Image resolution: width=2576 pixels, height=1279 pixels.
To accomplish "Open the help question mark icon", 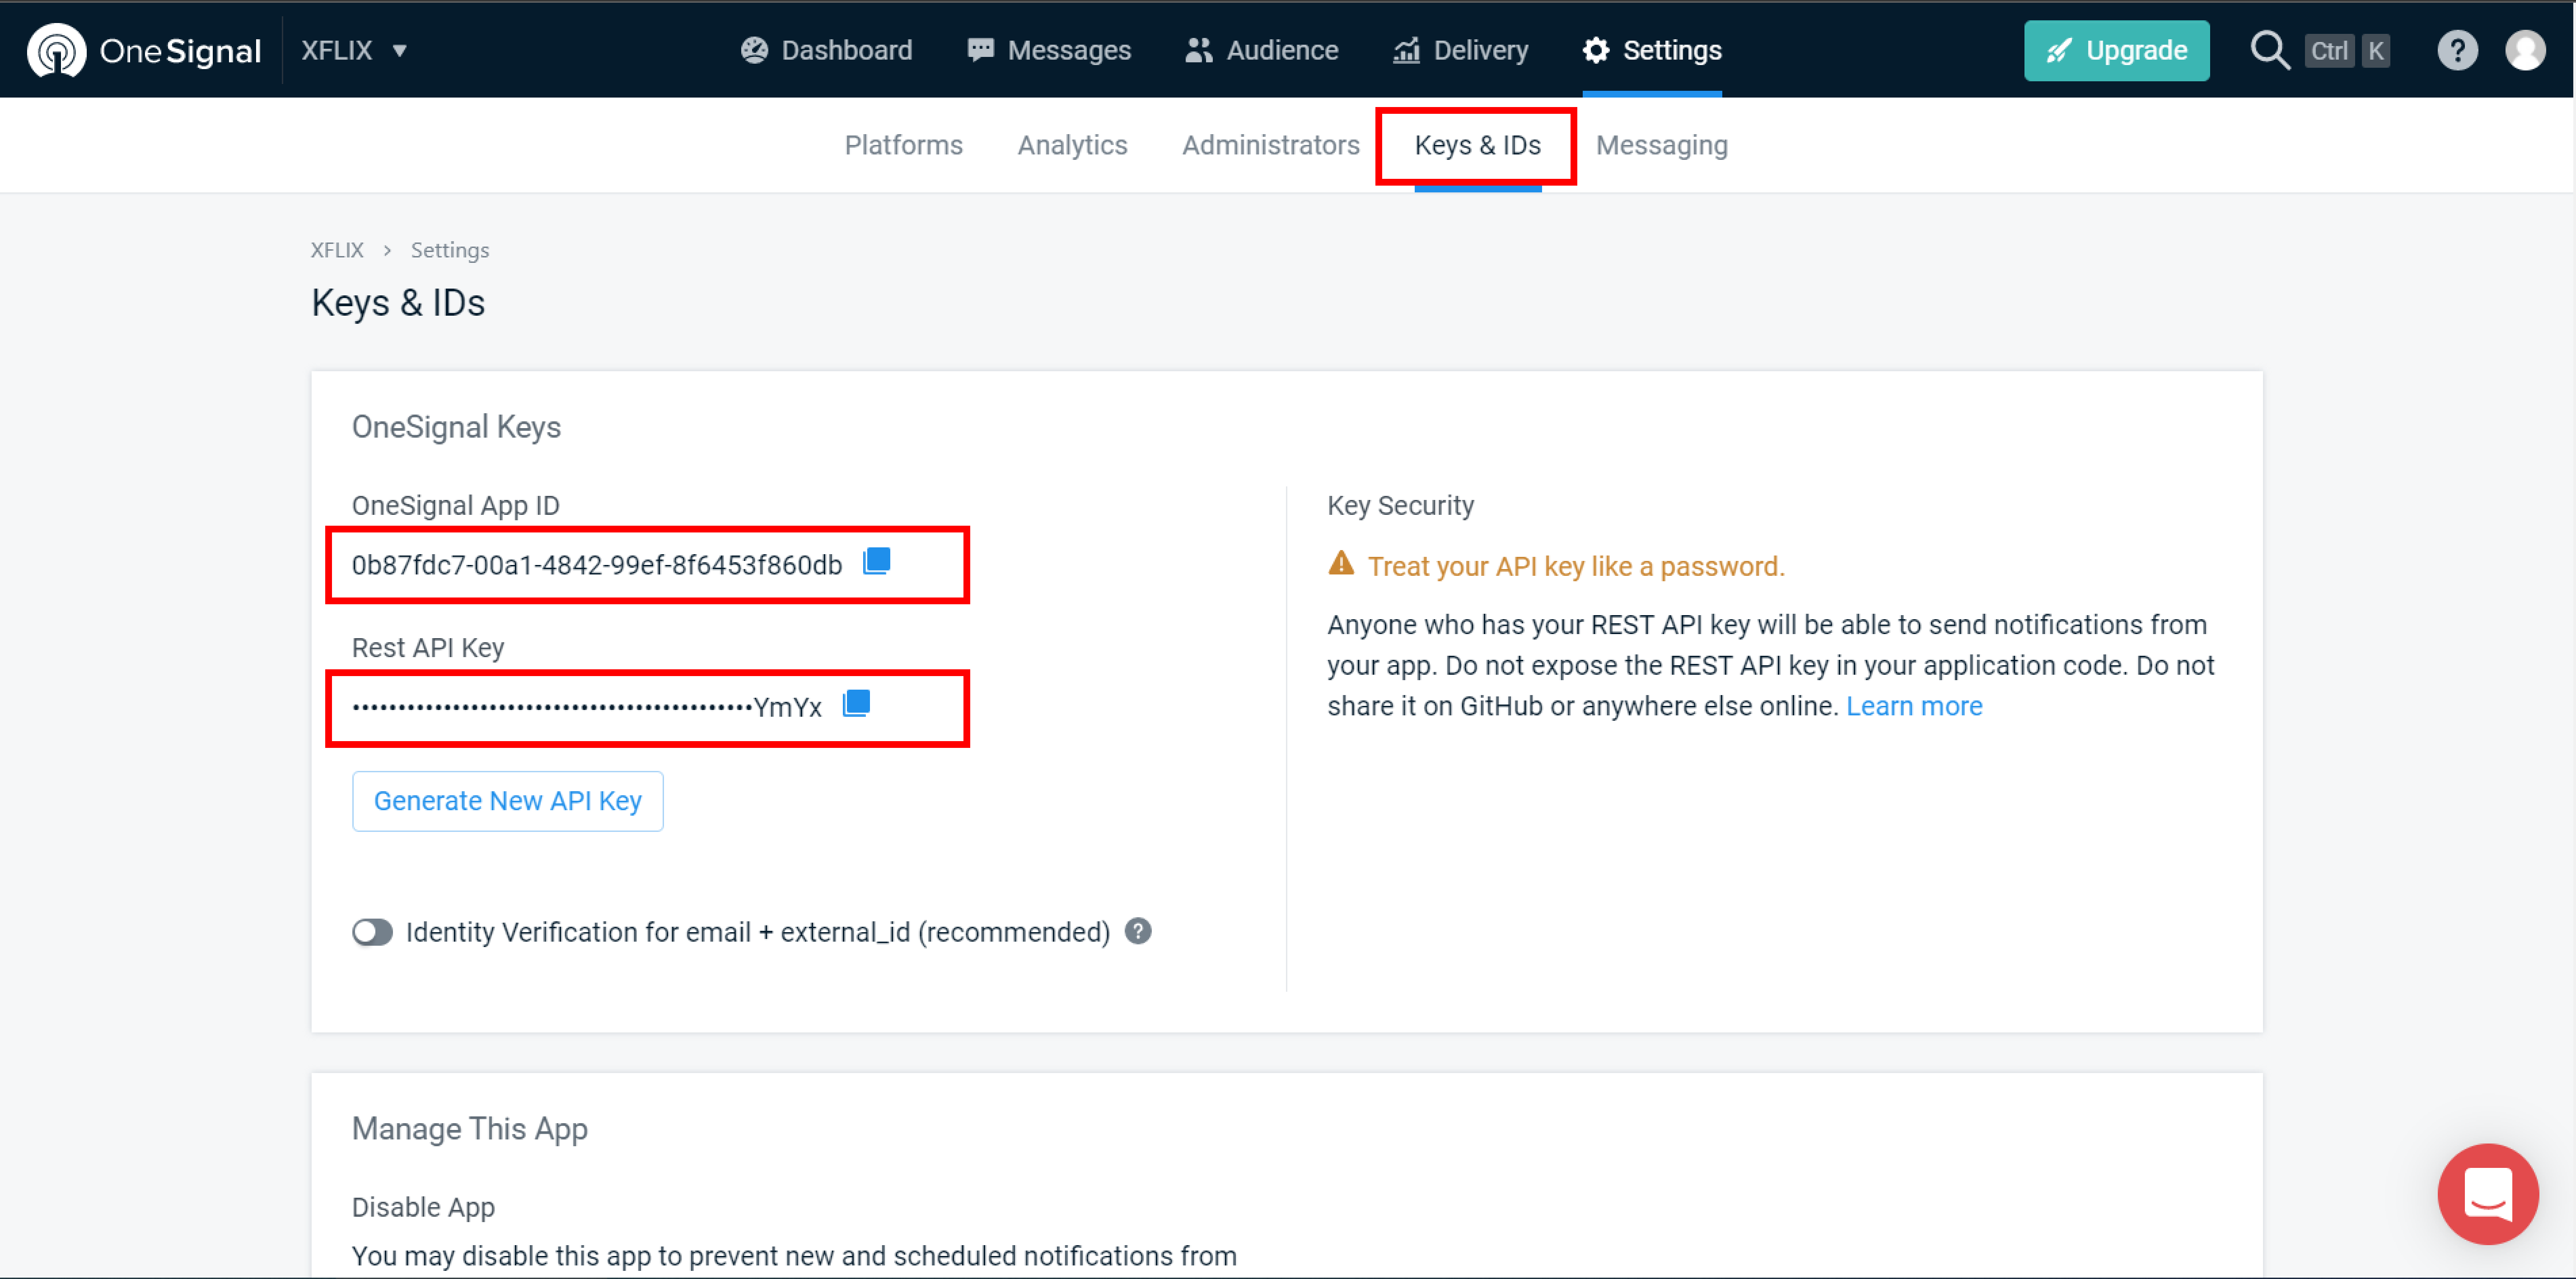I will pyautogui.click(x=2457, y=50).
